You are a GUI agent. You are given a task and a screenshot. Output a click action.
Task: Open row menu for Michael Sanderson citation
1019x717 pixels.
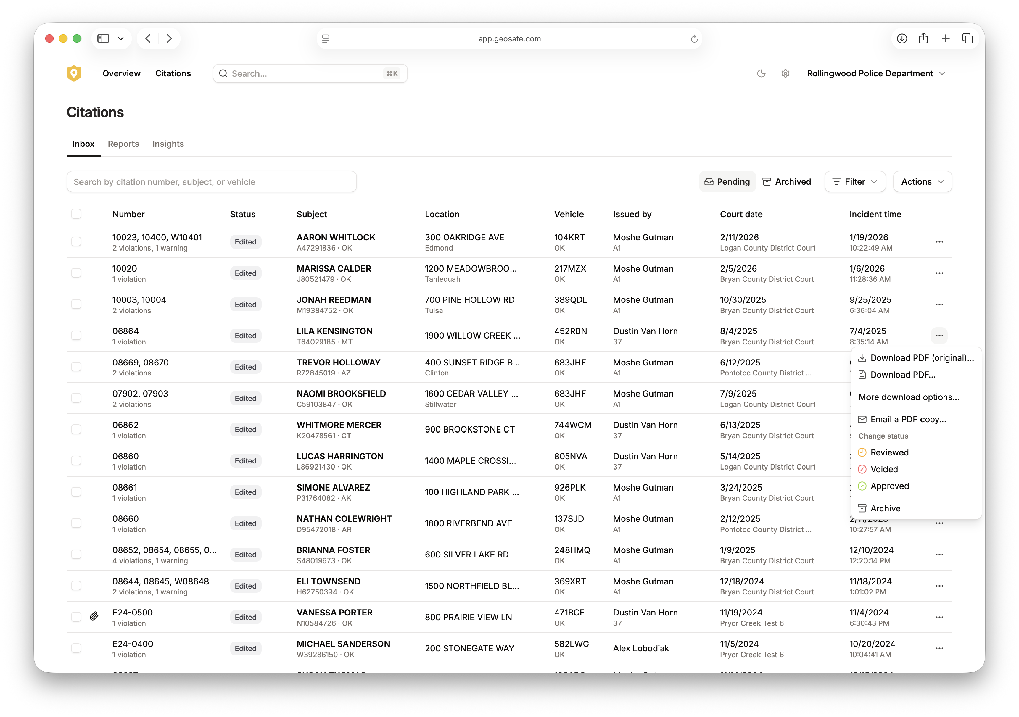(x=939, y=648)
